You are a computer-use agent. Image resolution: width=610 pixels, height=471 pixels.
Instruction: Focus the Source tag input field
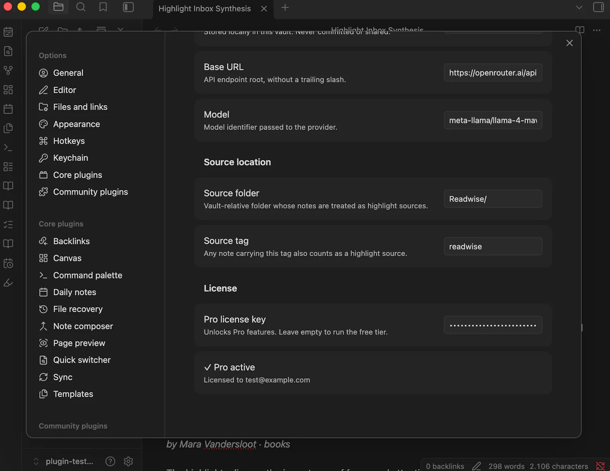493,247
